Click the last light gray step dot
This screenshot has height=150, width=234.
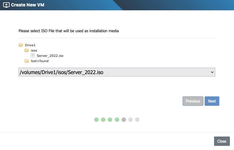coord(137,120)
